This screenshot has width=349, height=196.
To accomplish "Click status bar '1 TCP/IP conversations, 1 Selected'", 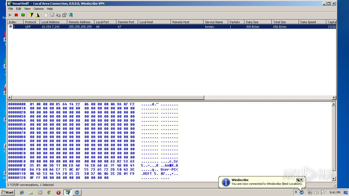I will (31, 185).
